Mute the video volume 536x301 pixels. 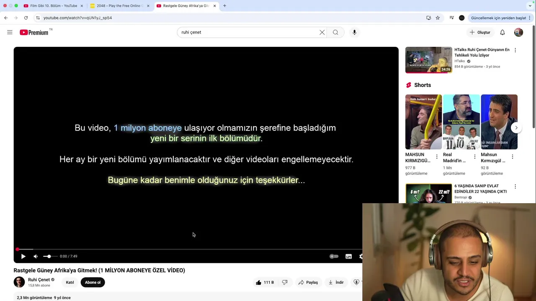pyautogui.click(x=36, y=256)
